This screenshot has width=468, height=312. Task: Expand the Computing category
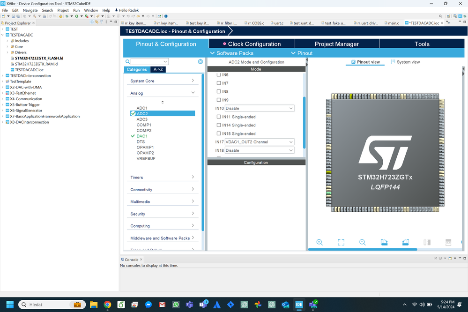163,226
